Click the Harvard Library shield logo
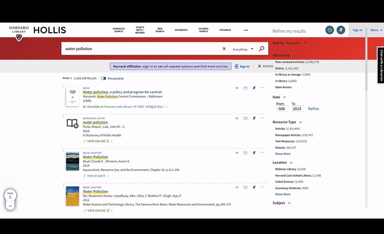The image size is (384, 234). 19,38
